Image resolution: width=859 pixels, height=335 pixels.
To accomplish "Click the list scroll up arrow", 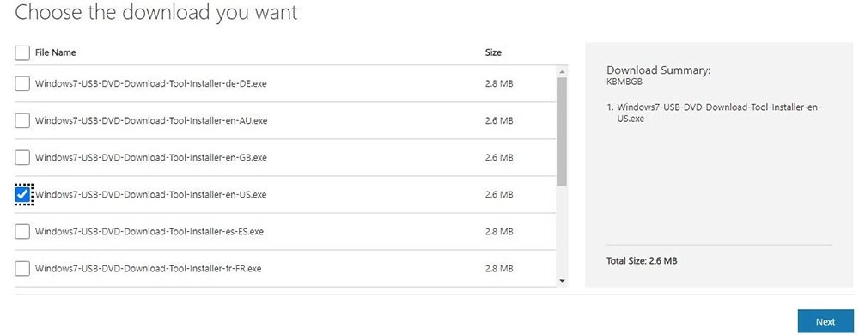I will (562, 71).
